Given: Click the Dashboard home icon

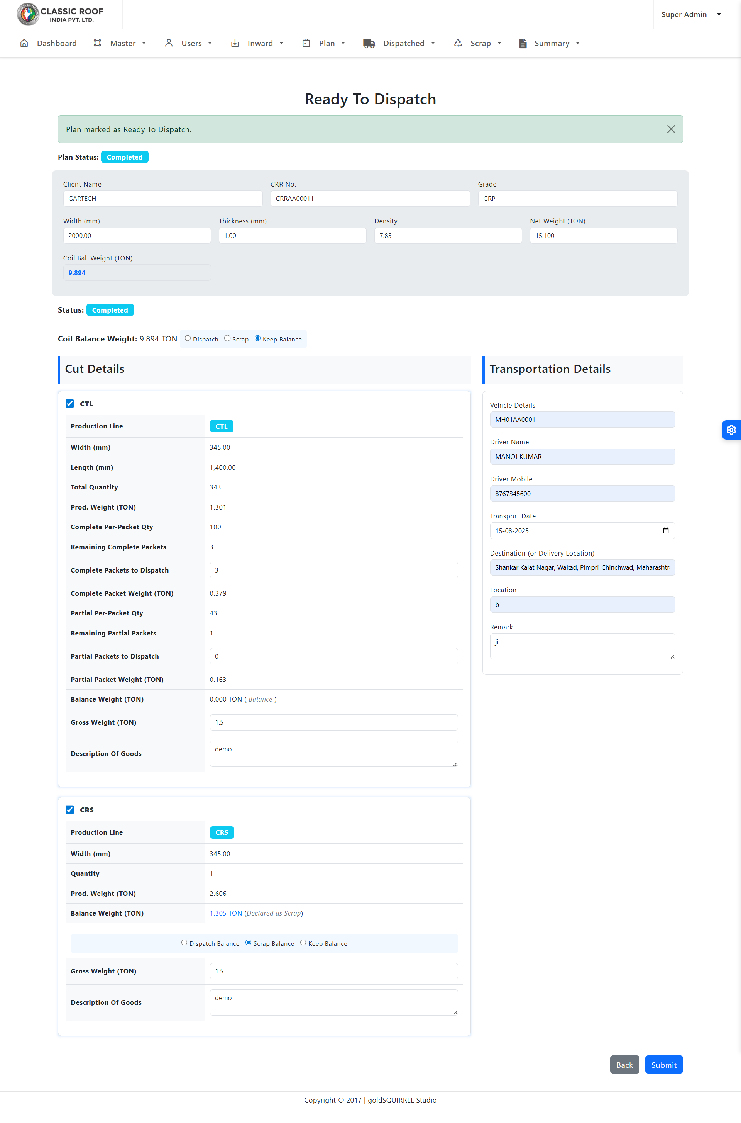Looking at the screenshot, I should (x=24, y=43).
